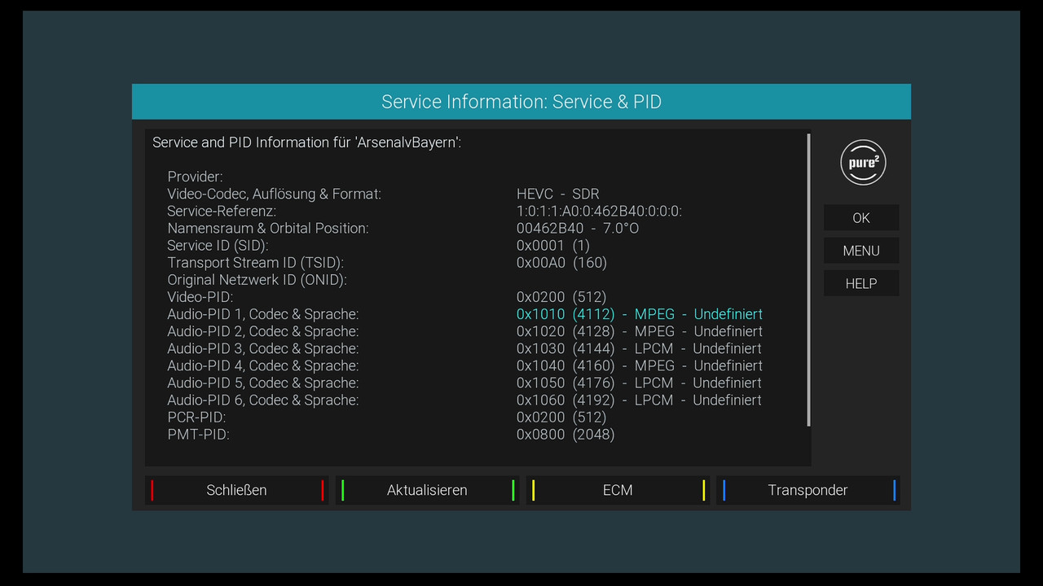
Task: Open the yellow ECM button
Action: (x=618, y=490)
